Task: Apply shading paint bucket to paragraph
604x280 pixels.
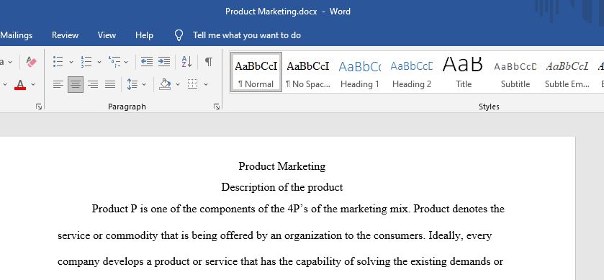Action: click(x=165, y=84)
